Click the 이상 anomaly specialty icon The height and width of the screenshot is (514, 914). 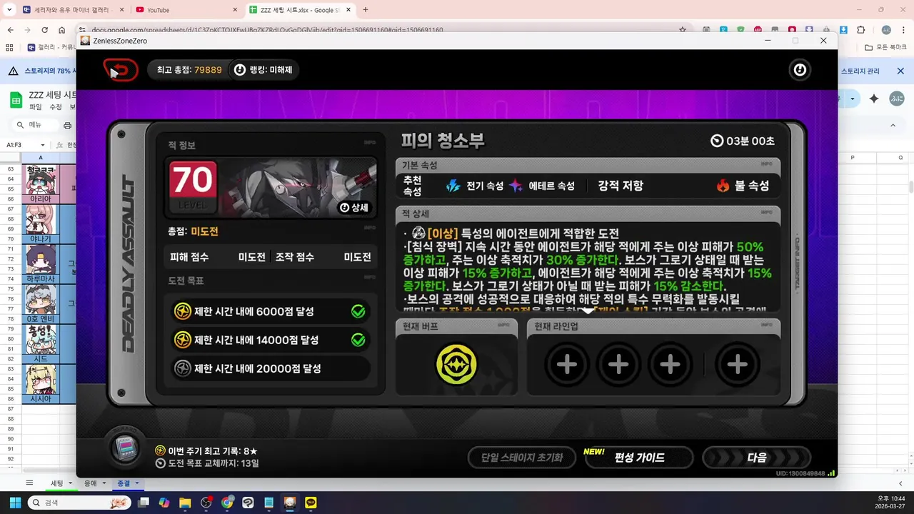pos(419,233)
